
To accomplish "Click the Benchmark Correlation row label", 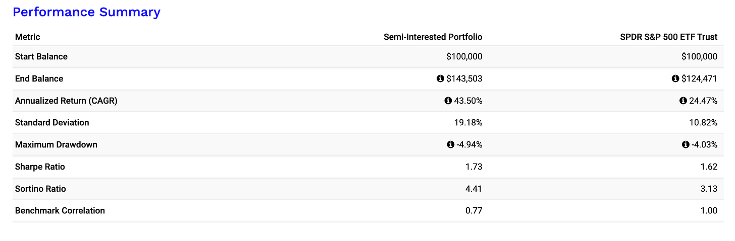I will pos(60,211).
